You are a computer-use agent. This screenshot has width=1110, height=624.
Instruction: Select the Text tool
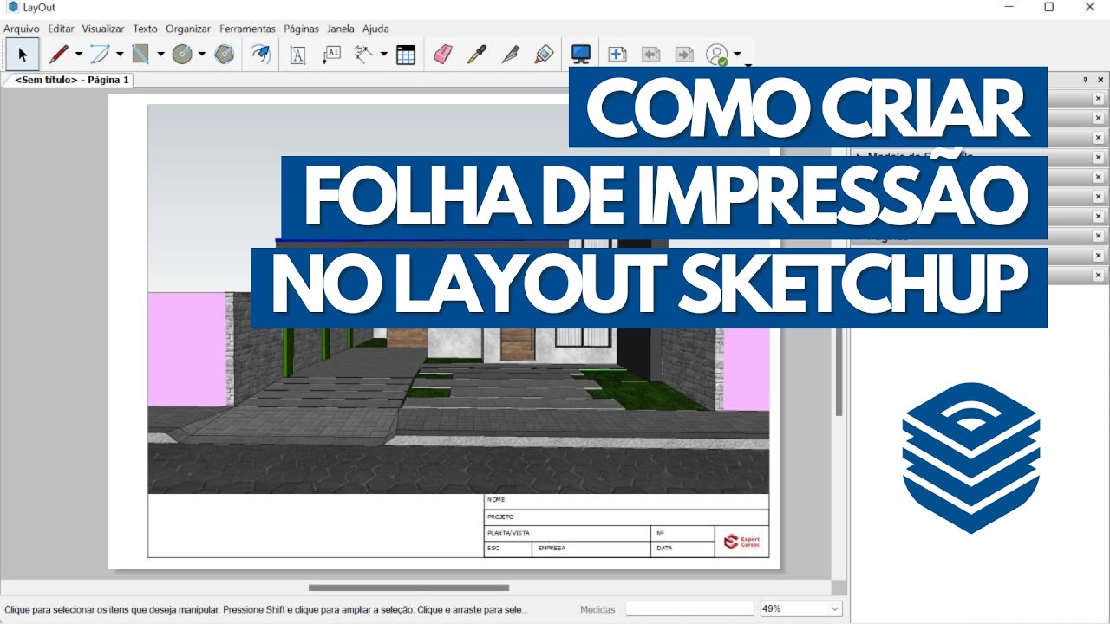297,55
